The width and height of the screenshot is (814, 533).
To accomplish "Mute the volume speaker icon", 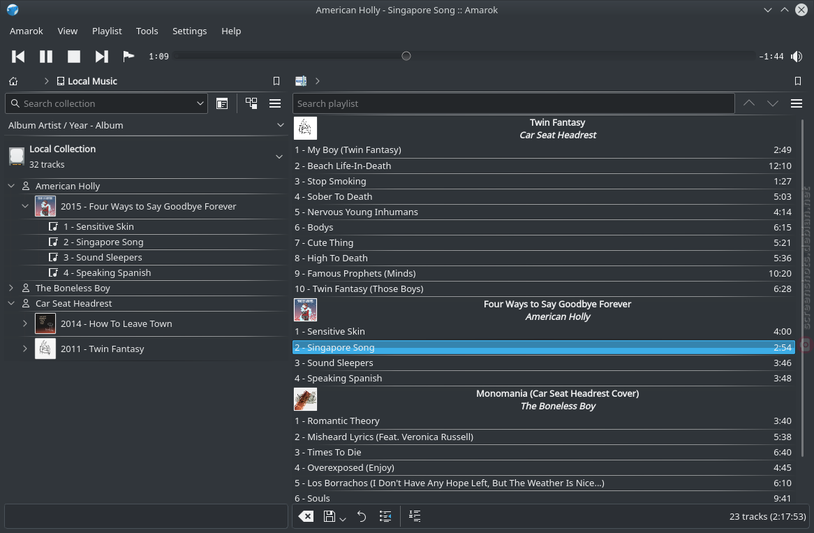I will 797,56.
